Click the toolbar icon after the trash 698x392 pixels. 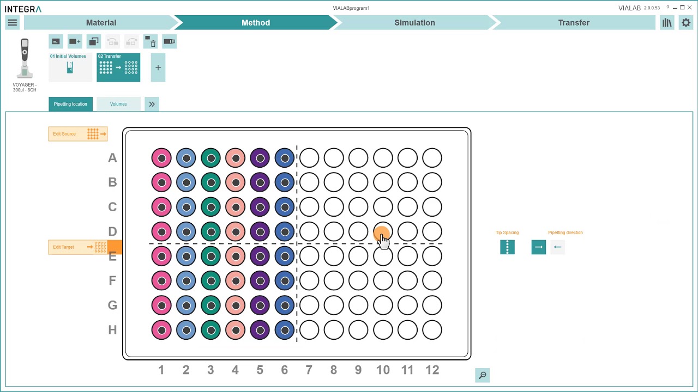[169, 41]
